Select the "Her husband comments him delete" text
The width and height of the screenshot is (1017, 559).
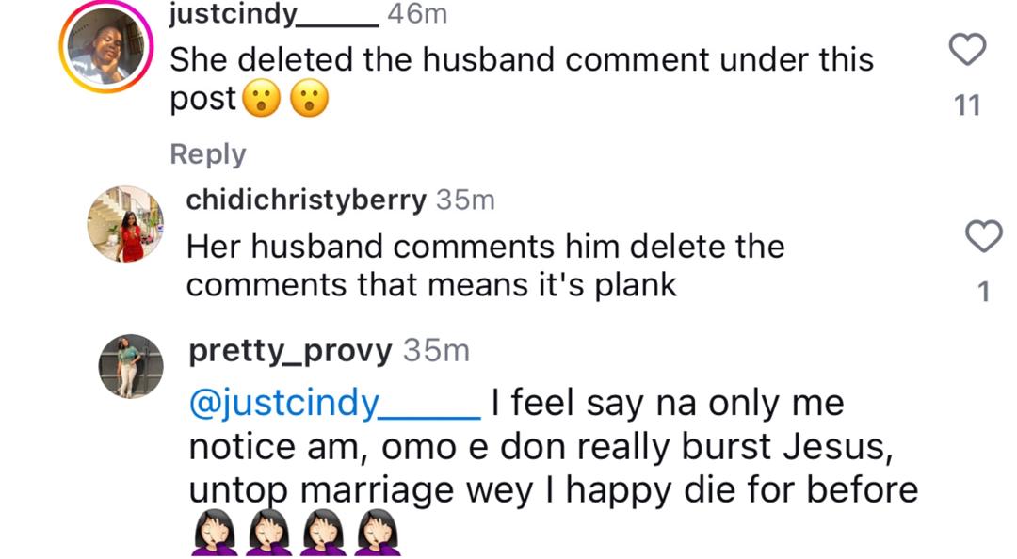[x=485, y=247]
